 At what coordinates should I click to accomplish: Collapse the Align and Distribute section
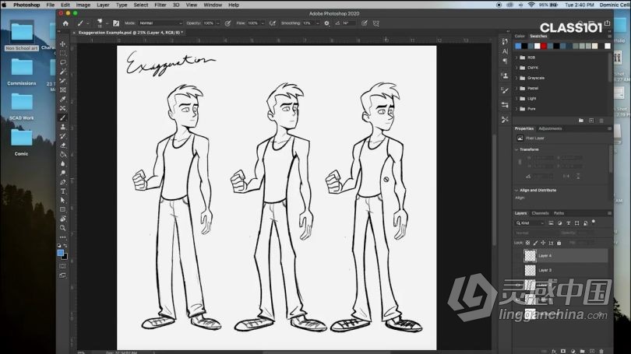click(x=516, y=190)
